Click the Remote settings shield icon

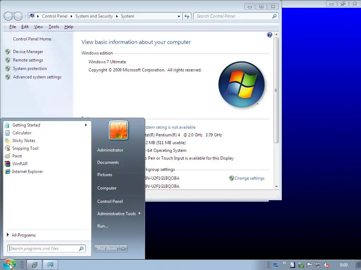(8, 60)
